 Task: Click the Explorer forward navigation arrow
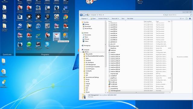coord(84,15)
